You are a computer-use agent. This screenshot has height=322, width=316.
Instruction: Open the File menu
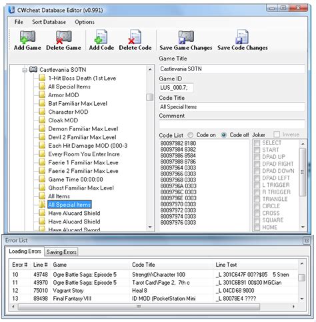pyautogui.click(x=19, y=22)
